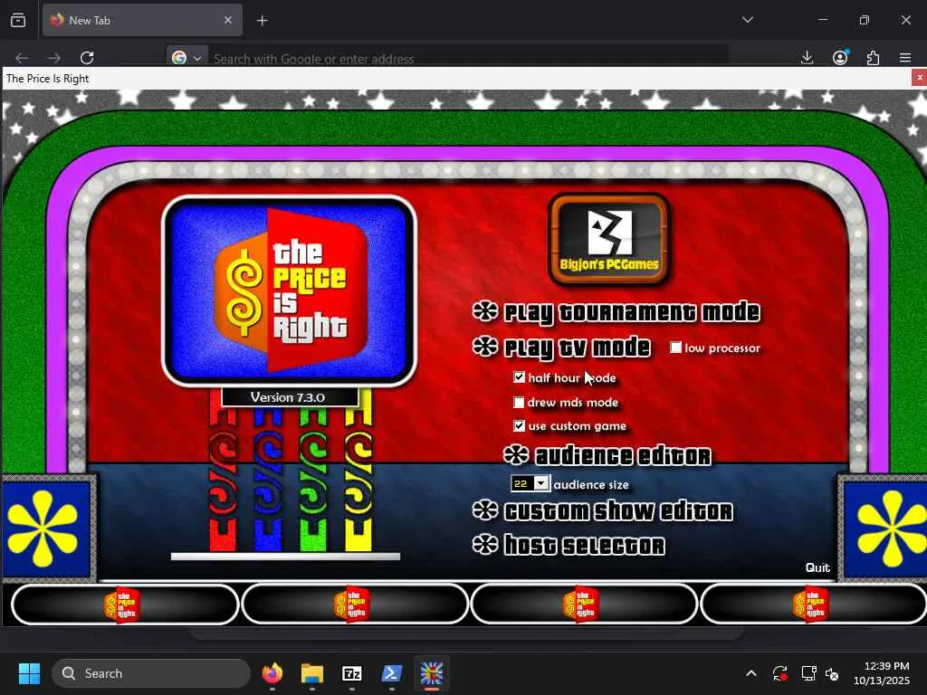Open Firefox downloads panel

coord(807,58)
